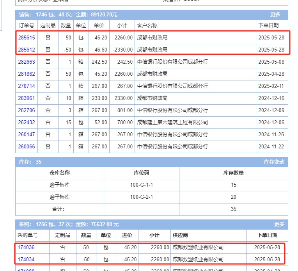Image resolution: width=298 pixels, height=271 pixels.
Task: Click 更多 in the 销售 header
Action: (275, 14)
